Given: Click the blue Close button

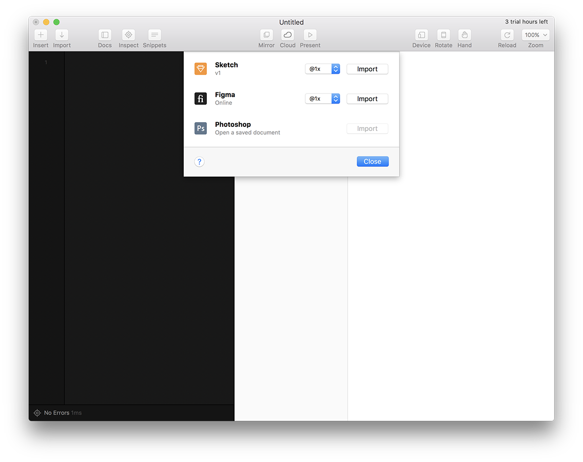Looking at the screenshot, I should [x=373, y=161].
